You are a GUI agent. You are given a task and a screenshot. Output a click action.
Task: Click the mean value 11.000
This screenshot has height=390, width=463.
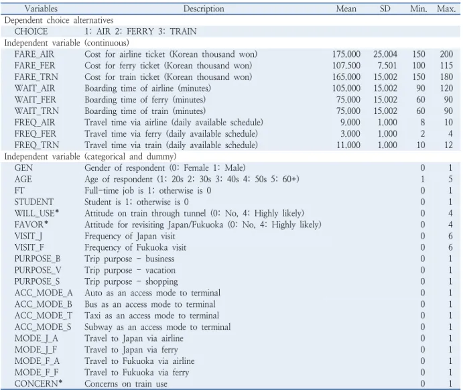(348, 145)
